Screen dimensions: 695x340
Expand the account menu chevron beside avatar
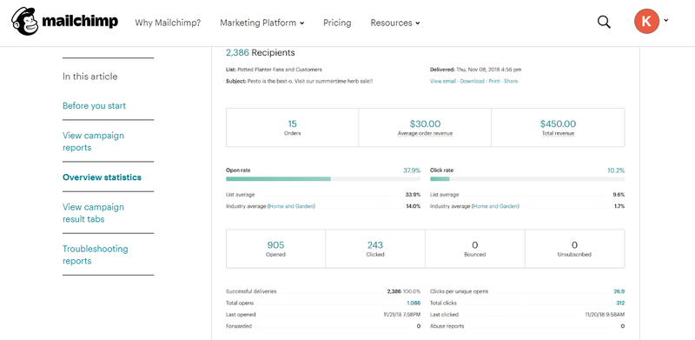665,20
